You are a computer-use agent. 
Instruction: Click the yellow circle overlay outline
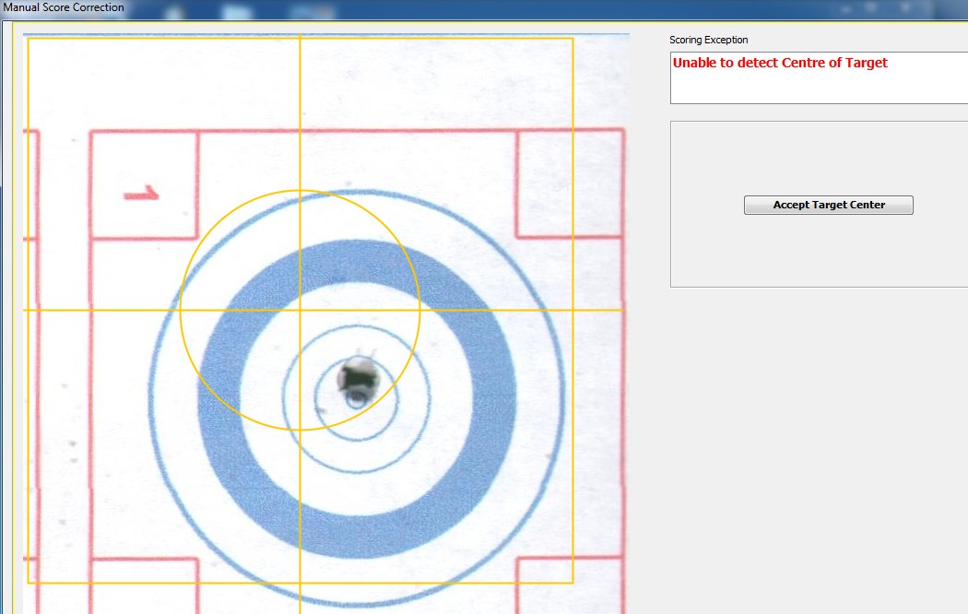coord(419,310)
